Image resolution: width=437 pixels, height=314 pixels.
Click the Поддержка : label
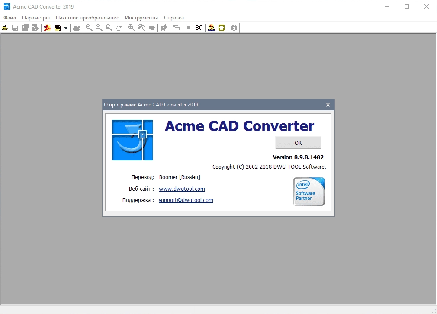138,200
